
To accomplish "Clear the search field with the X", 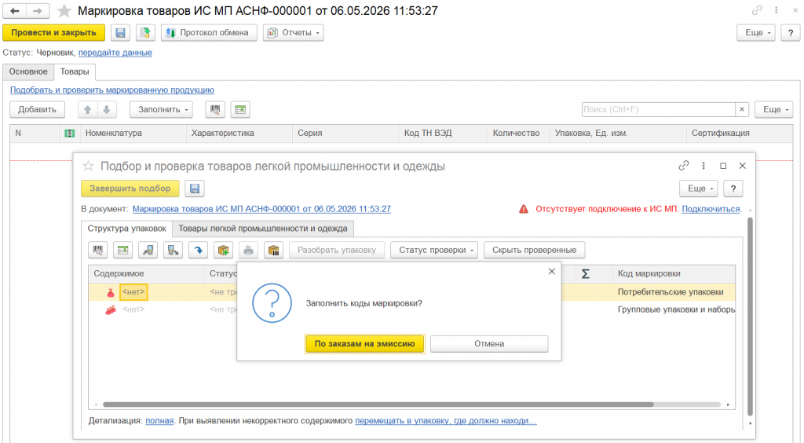I will (742, 110).
